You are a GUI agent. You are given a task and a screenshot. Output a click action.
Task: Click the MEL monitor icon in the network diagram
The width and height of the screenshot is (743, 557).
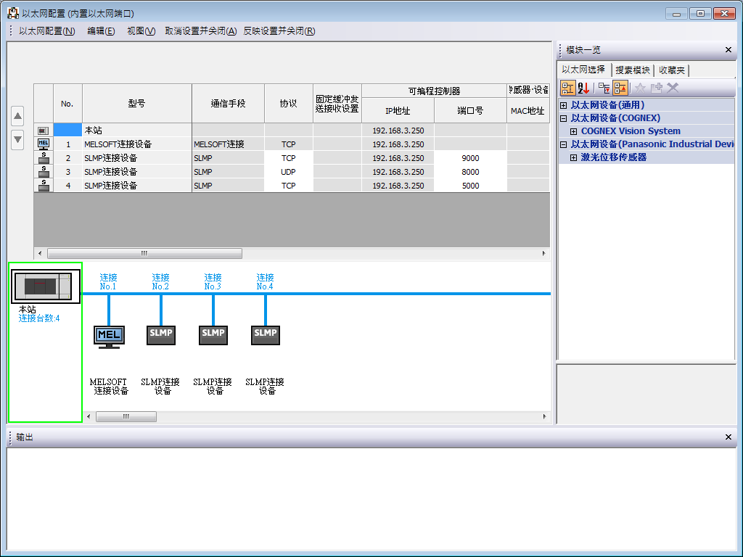click(x=109, y=335)
